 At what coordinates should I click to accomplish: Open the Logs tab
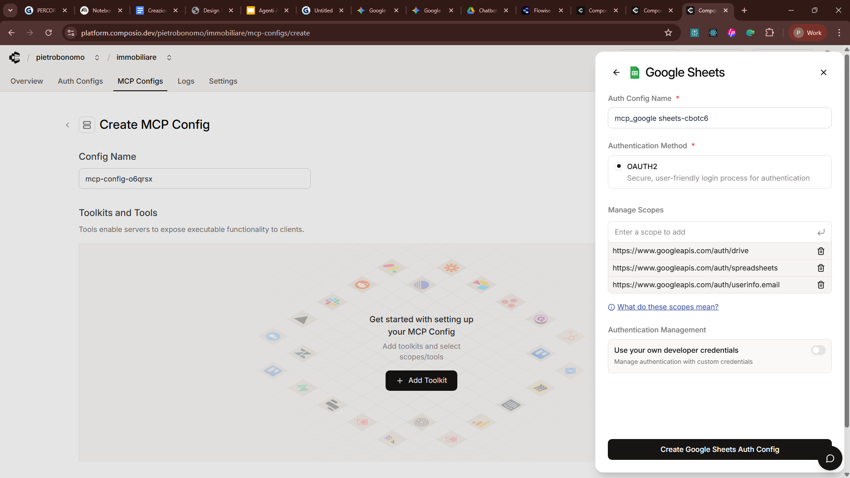186,81
